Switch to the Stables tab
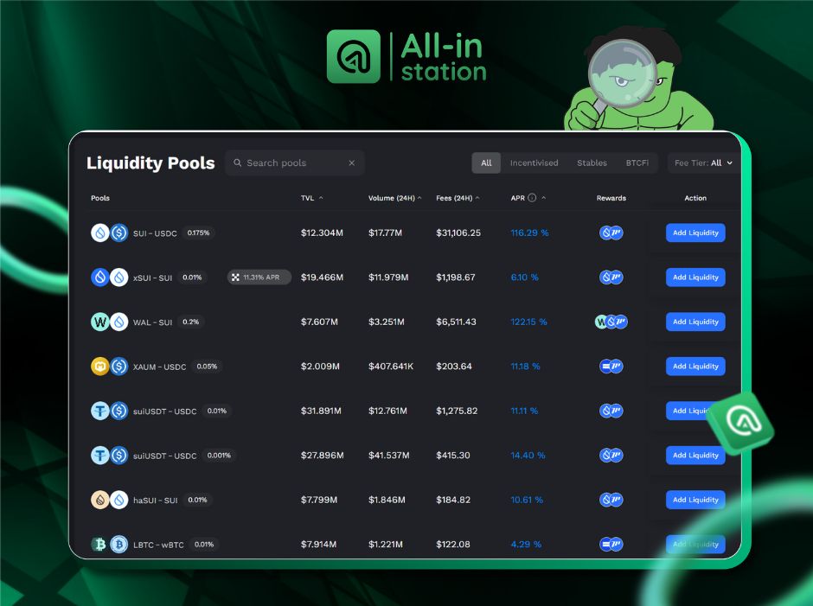Image resolution: width=813 pixels, height=606 pixels. (592, 163)
